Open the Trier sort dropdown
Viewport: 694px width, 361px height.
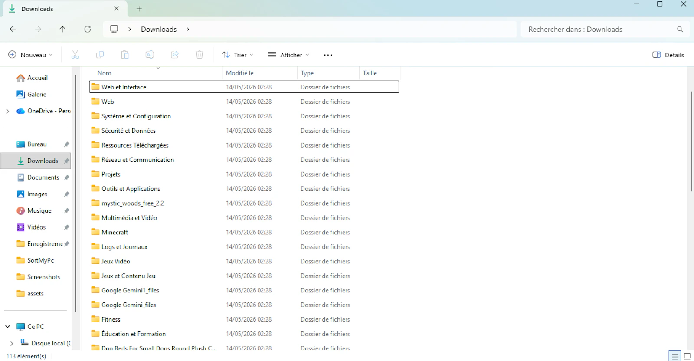237,55
